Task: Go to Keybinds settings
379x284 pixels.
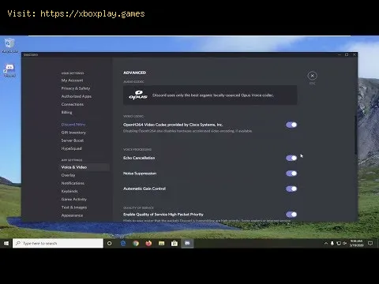Action: tap(69, 191)
